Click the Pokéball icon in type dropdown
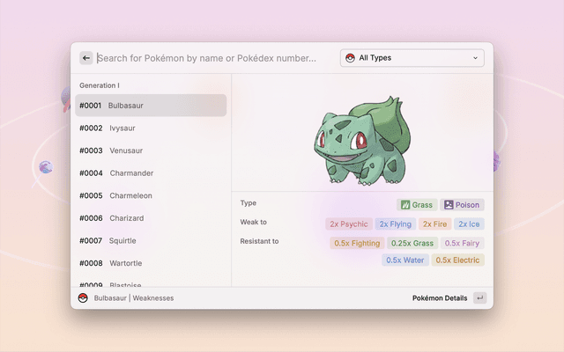564x352 pixels. click(x=350, y=58)
